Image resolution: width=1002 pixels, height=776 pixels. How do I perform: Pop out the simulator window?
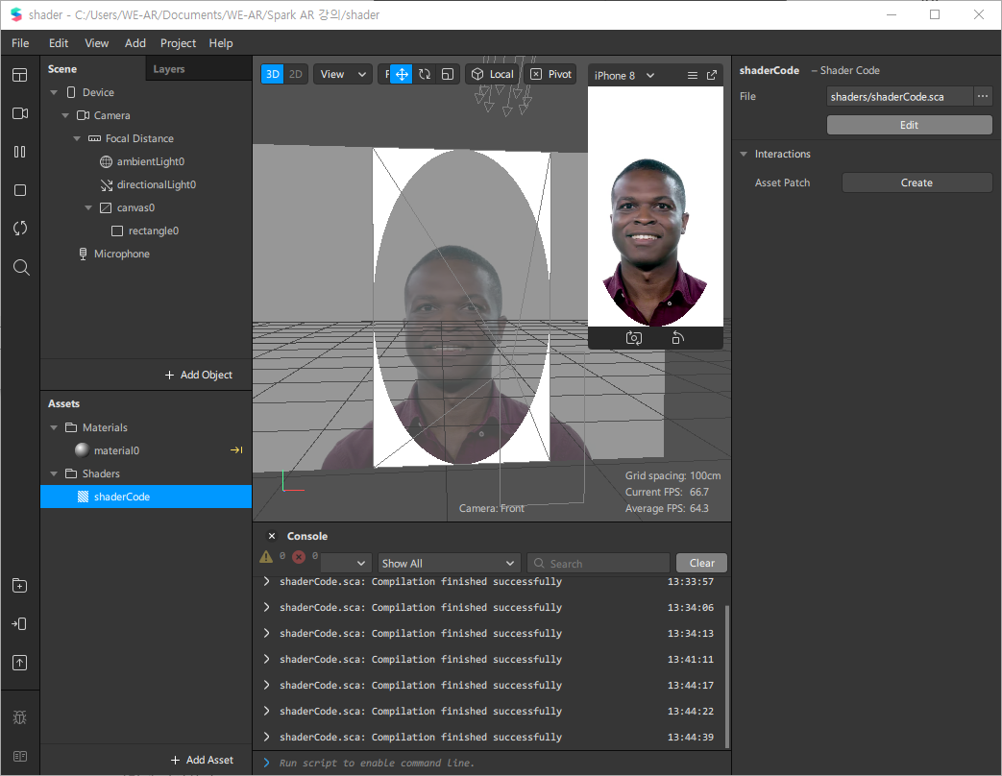click(711, 75)
